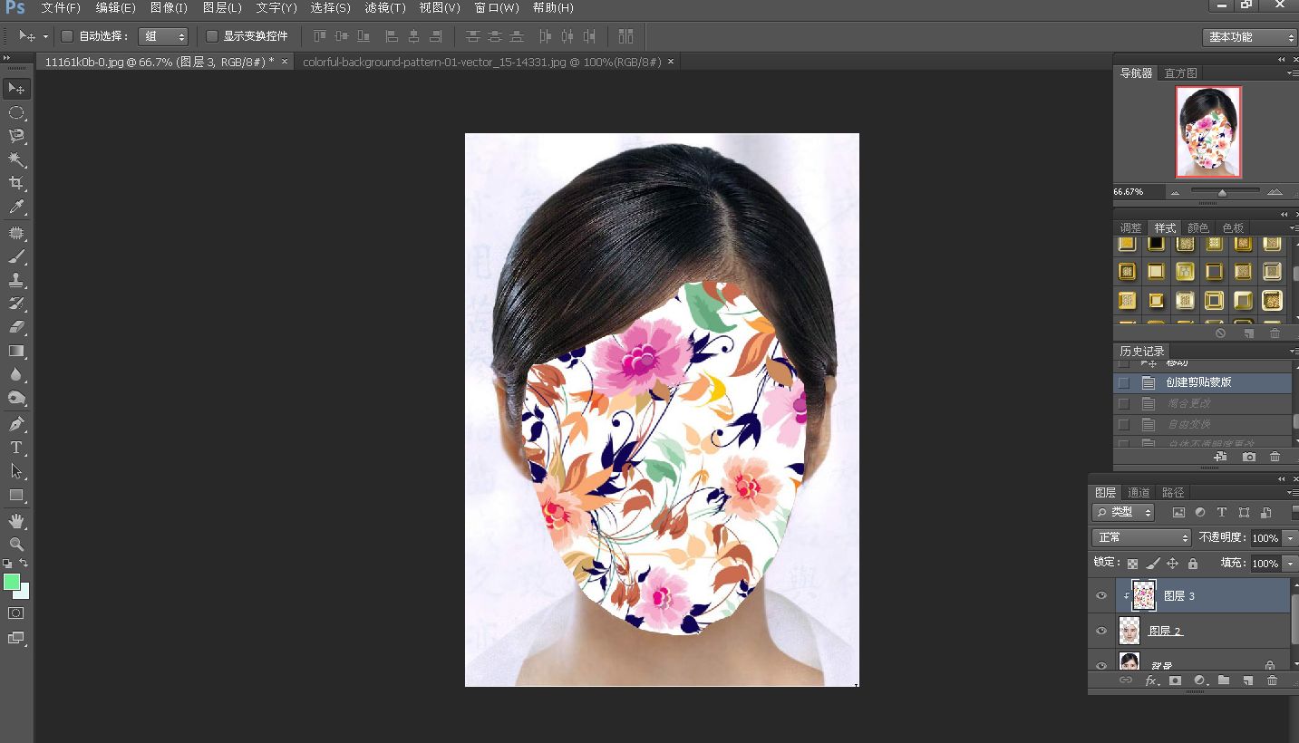Click the navigator preview thumbnail
Viewport: 1299px width, 743px height.
point(1208,132)
